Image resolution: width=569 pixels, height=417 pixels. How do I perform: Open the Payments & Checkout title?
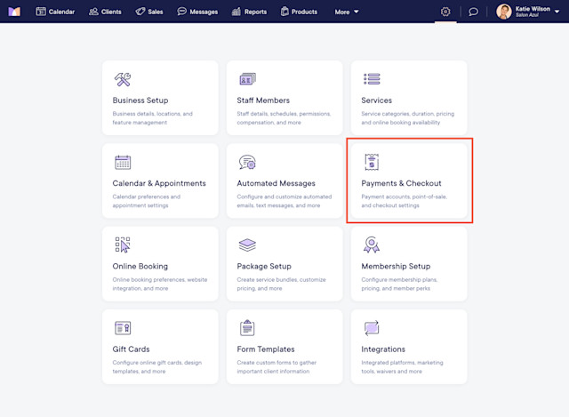point(401,183)
